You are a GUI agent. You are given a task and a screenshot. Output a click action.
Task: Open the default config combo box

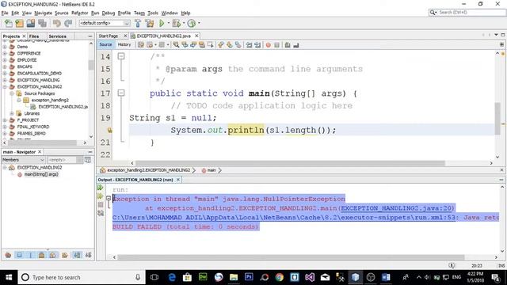pyautogui.click(x=105, y=23)
